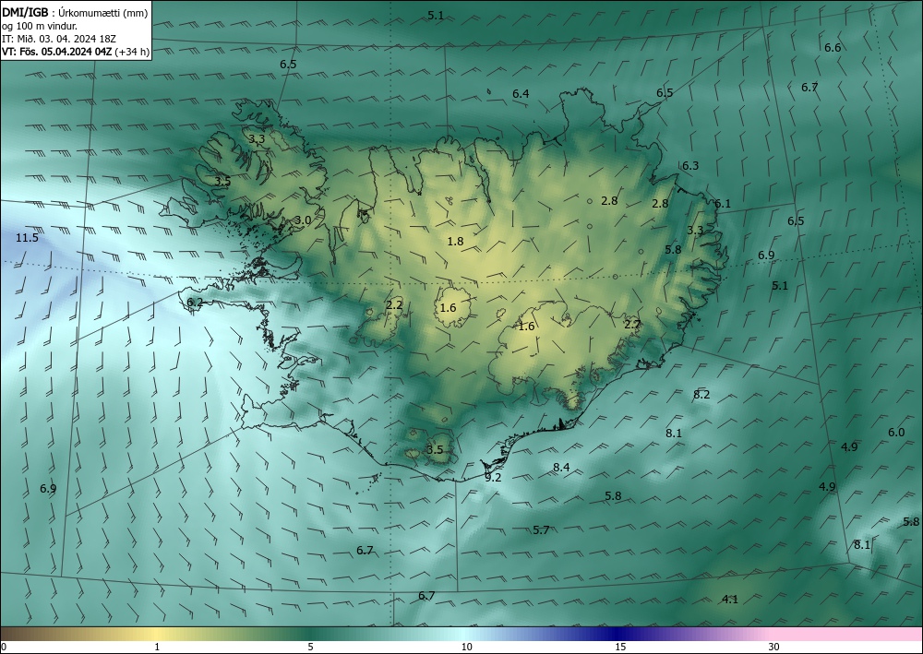Pick the dark navy colorbar segment at 15
Image resolution: width=923 pixels, height=654 pixels.
click(x=618, y=634)
